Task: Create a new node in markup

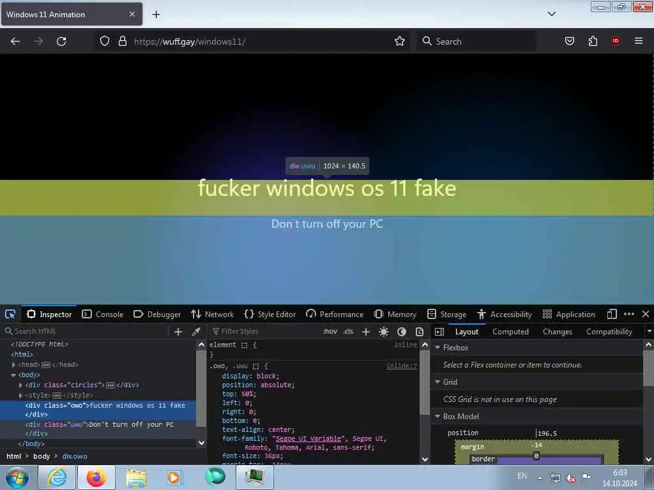Action: [178, 332]
